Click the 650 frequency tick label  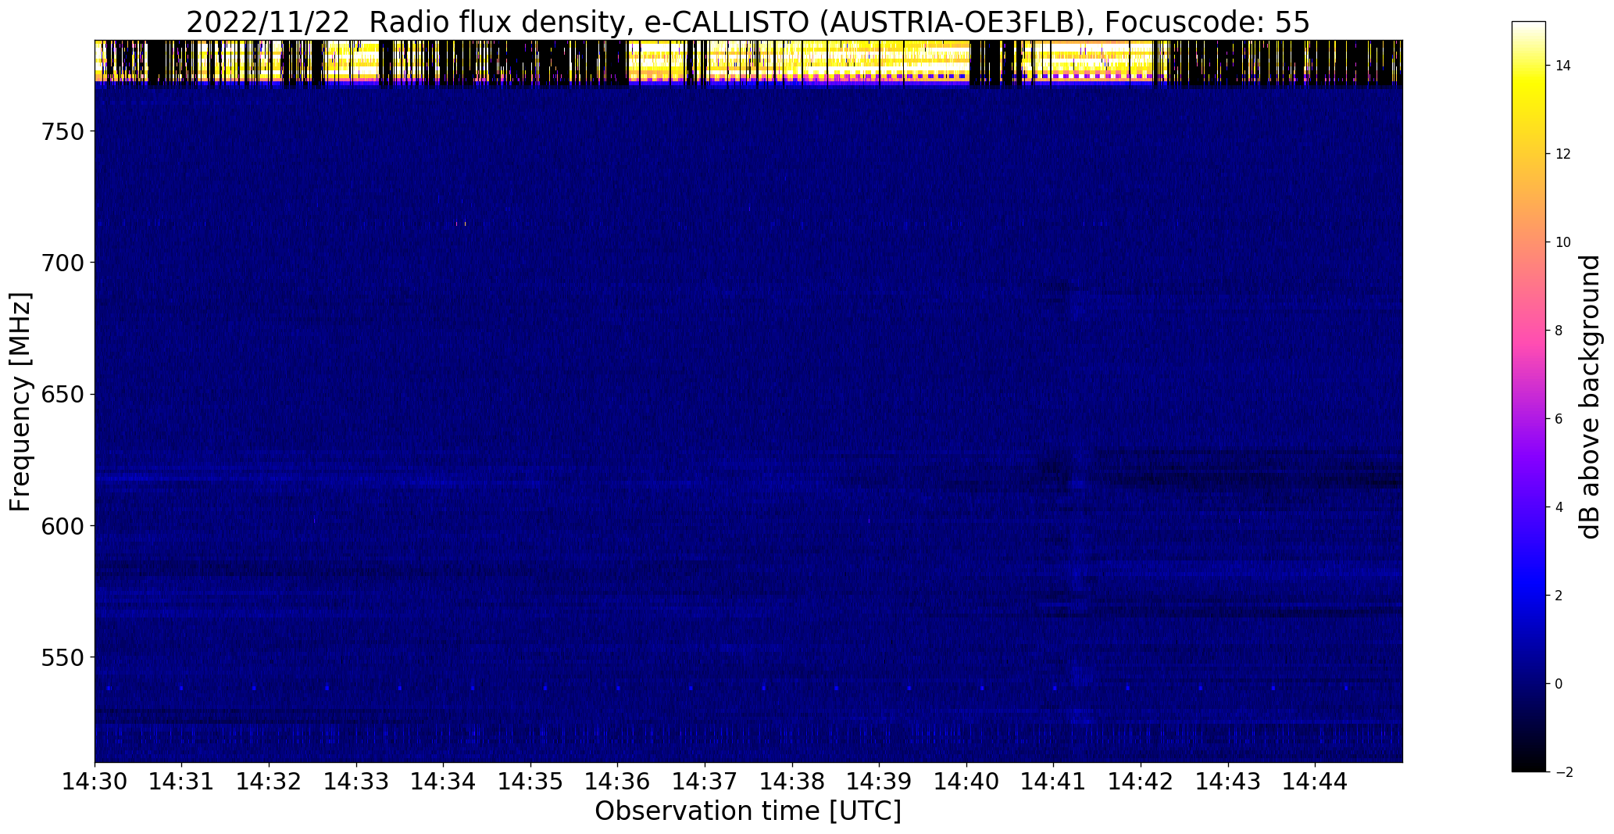click(61, 395)
